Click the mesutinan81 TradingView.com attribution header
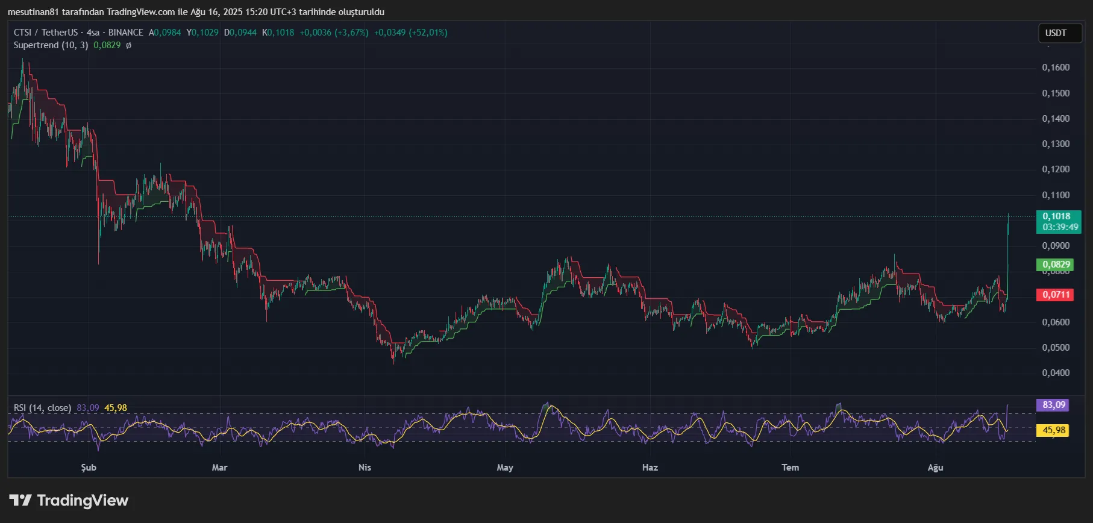This screenshot has height=523, width=1093. click(196, 12)
